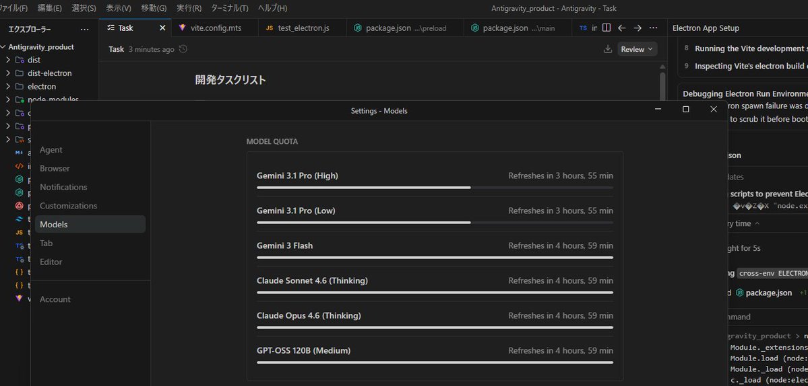The image size is (808, 386).
Task: Click 'Claude Sonnet 4.6 (Thinking)' model name
Action: [x=312, y=280]
